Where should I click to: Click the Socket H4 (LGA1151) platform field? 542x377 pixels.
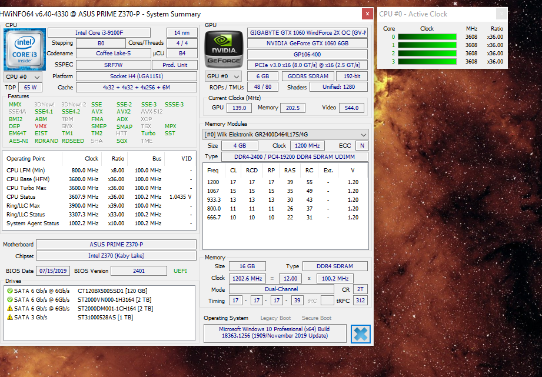(x=137, y=76)
